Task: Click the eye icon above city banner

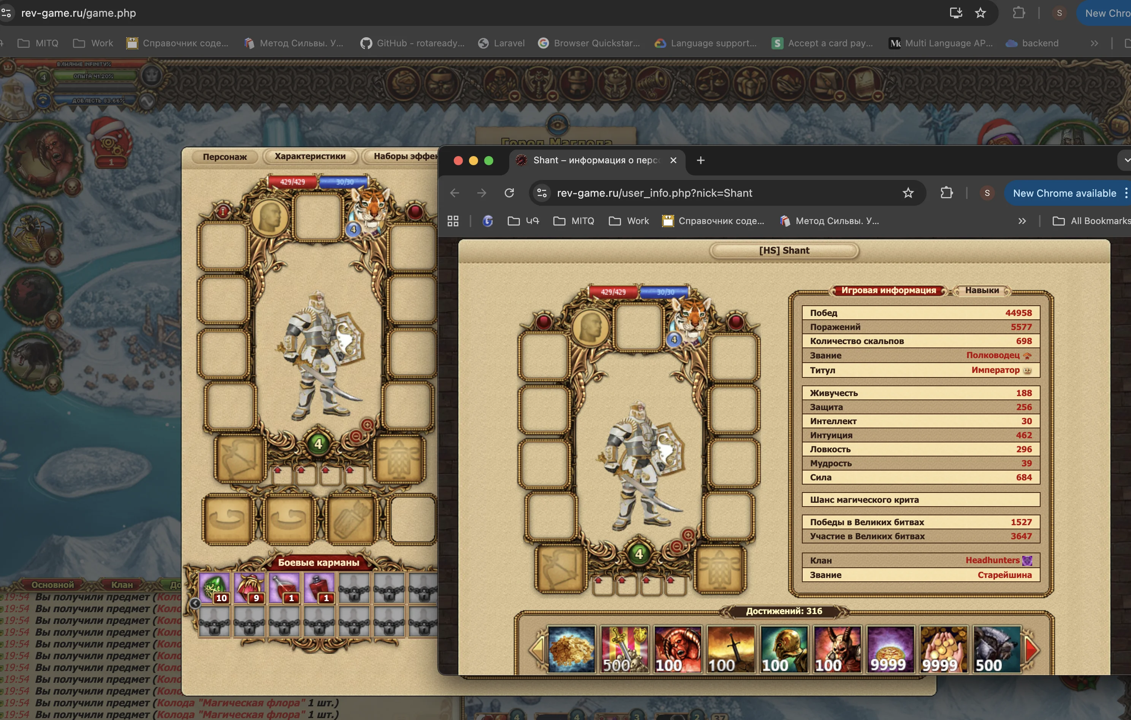Action: tap(558, 125)
